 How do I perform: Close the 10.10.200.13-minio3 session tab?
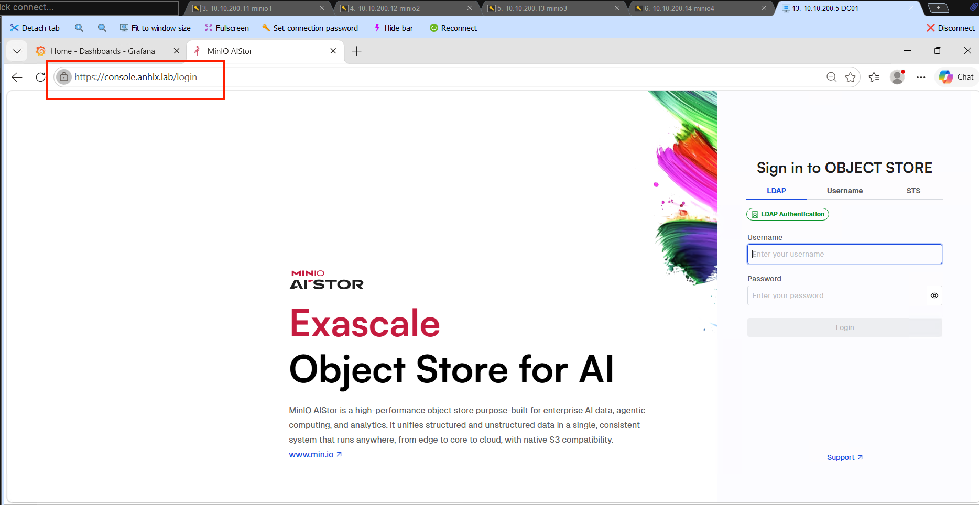tap(617, 8)
